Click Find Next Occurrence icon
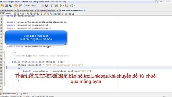This screenshot has height=97, width=172. [34, 14]
